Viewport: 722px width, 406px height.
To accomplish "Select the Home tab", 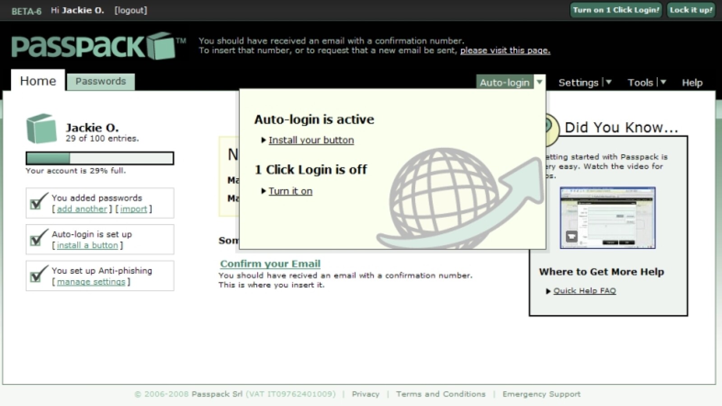I will tap(37, 81).
